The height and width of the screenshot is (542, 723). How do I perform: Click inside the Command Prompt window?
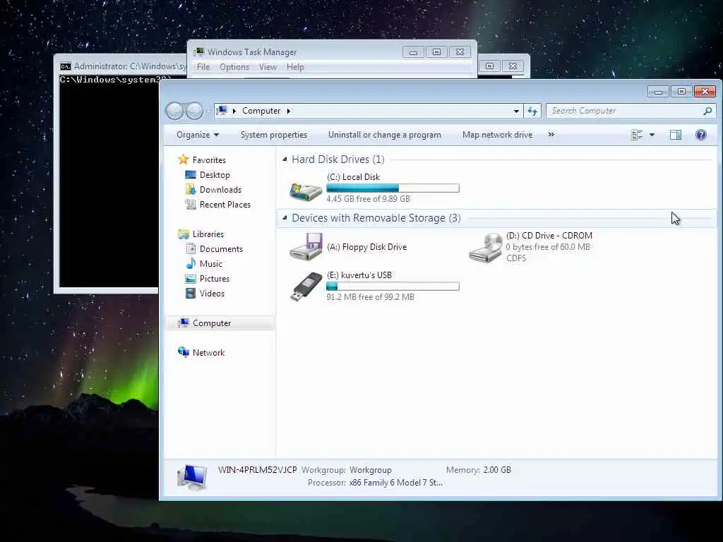point(109,184)
